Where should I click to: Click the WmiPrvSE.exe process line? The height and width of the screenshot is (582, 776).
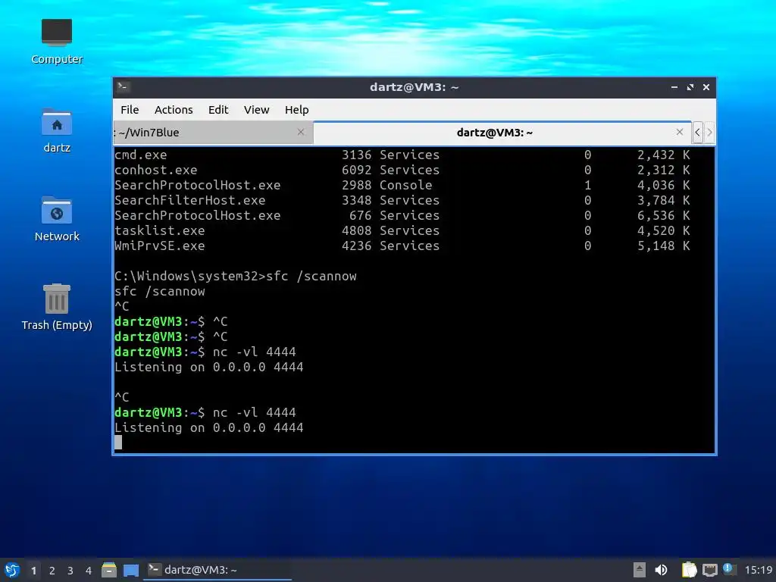402,246
